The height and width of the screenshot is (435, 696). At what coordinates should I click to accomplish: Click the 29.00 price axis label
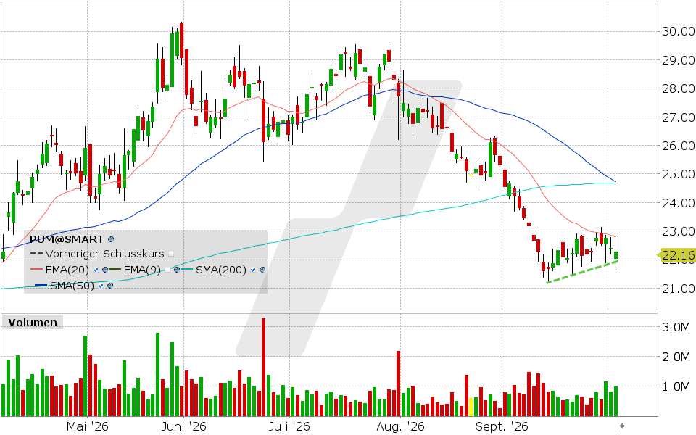click(679, 60)
